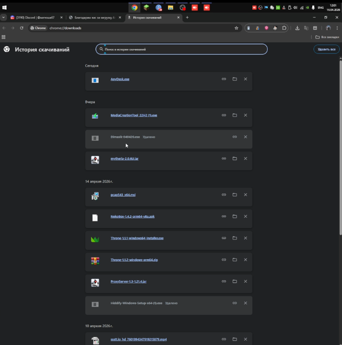
Task: Focus the download history search field
Action: (181, 49)
